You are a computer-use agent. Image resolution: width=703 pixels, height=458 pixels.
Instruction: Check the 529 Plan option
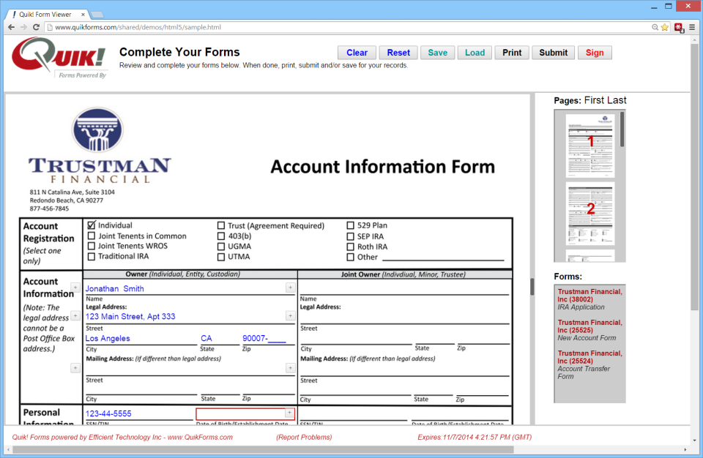tap(351, 225)
